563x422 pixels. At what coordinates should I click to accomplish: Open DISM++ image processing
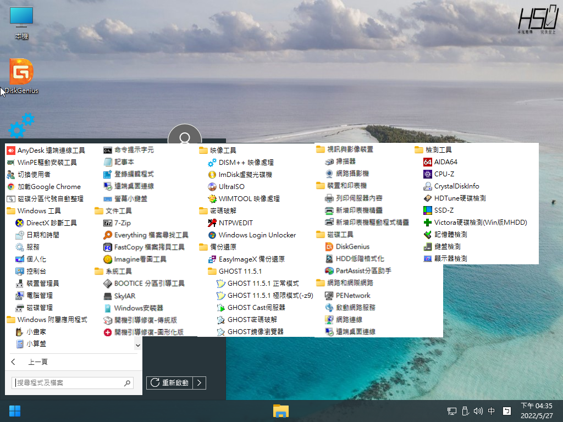pyautogui.click(x=241, y=163)
